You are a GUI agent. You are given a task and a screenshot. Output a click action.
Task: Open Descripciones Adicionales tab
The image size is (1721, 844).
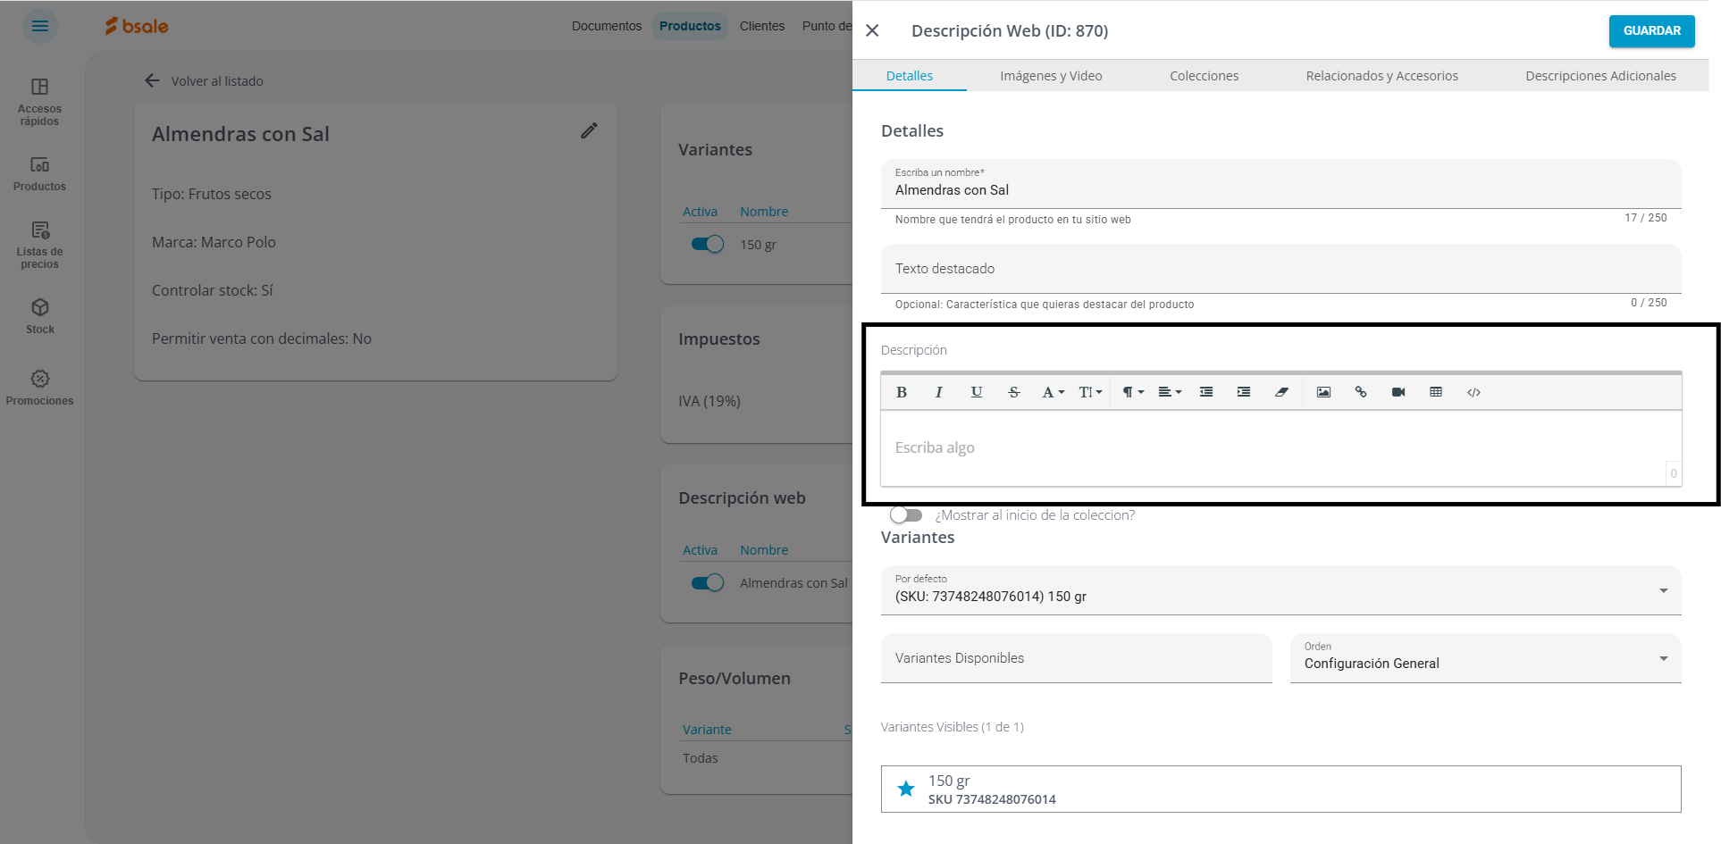click(x=1600, y=76)
